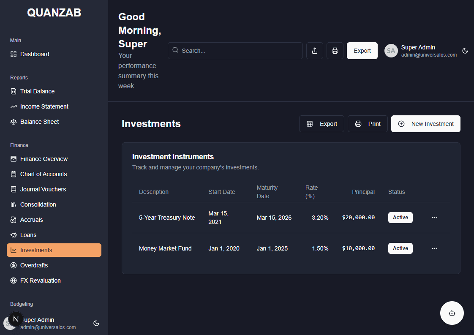Image resolution: width=474 pixels, height=335 pixels.
Task: Click the Investments chart icon in sidebar
Action: pos(13,250)
